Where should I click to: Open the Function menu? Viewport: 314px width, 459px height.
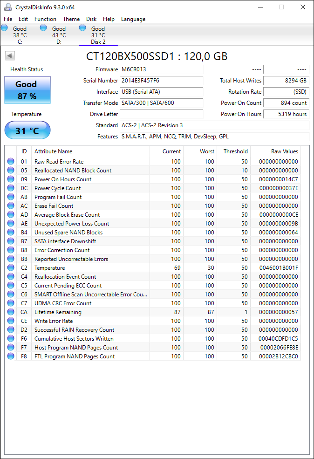click(x=45, y=19)
